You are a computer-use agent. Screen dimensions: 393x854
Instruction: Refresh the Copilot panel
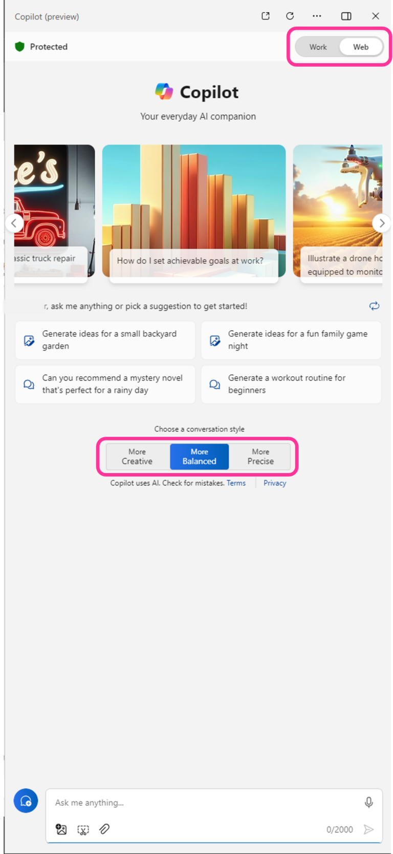(x=290, y=16)
